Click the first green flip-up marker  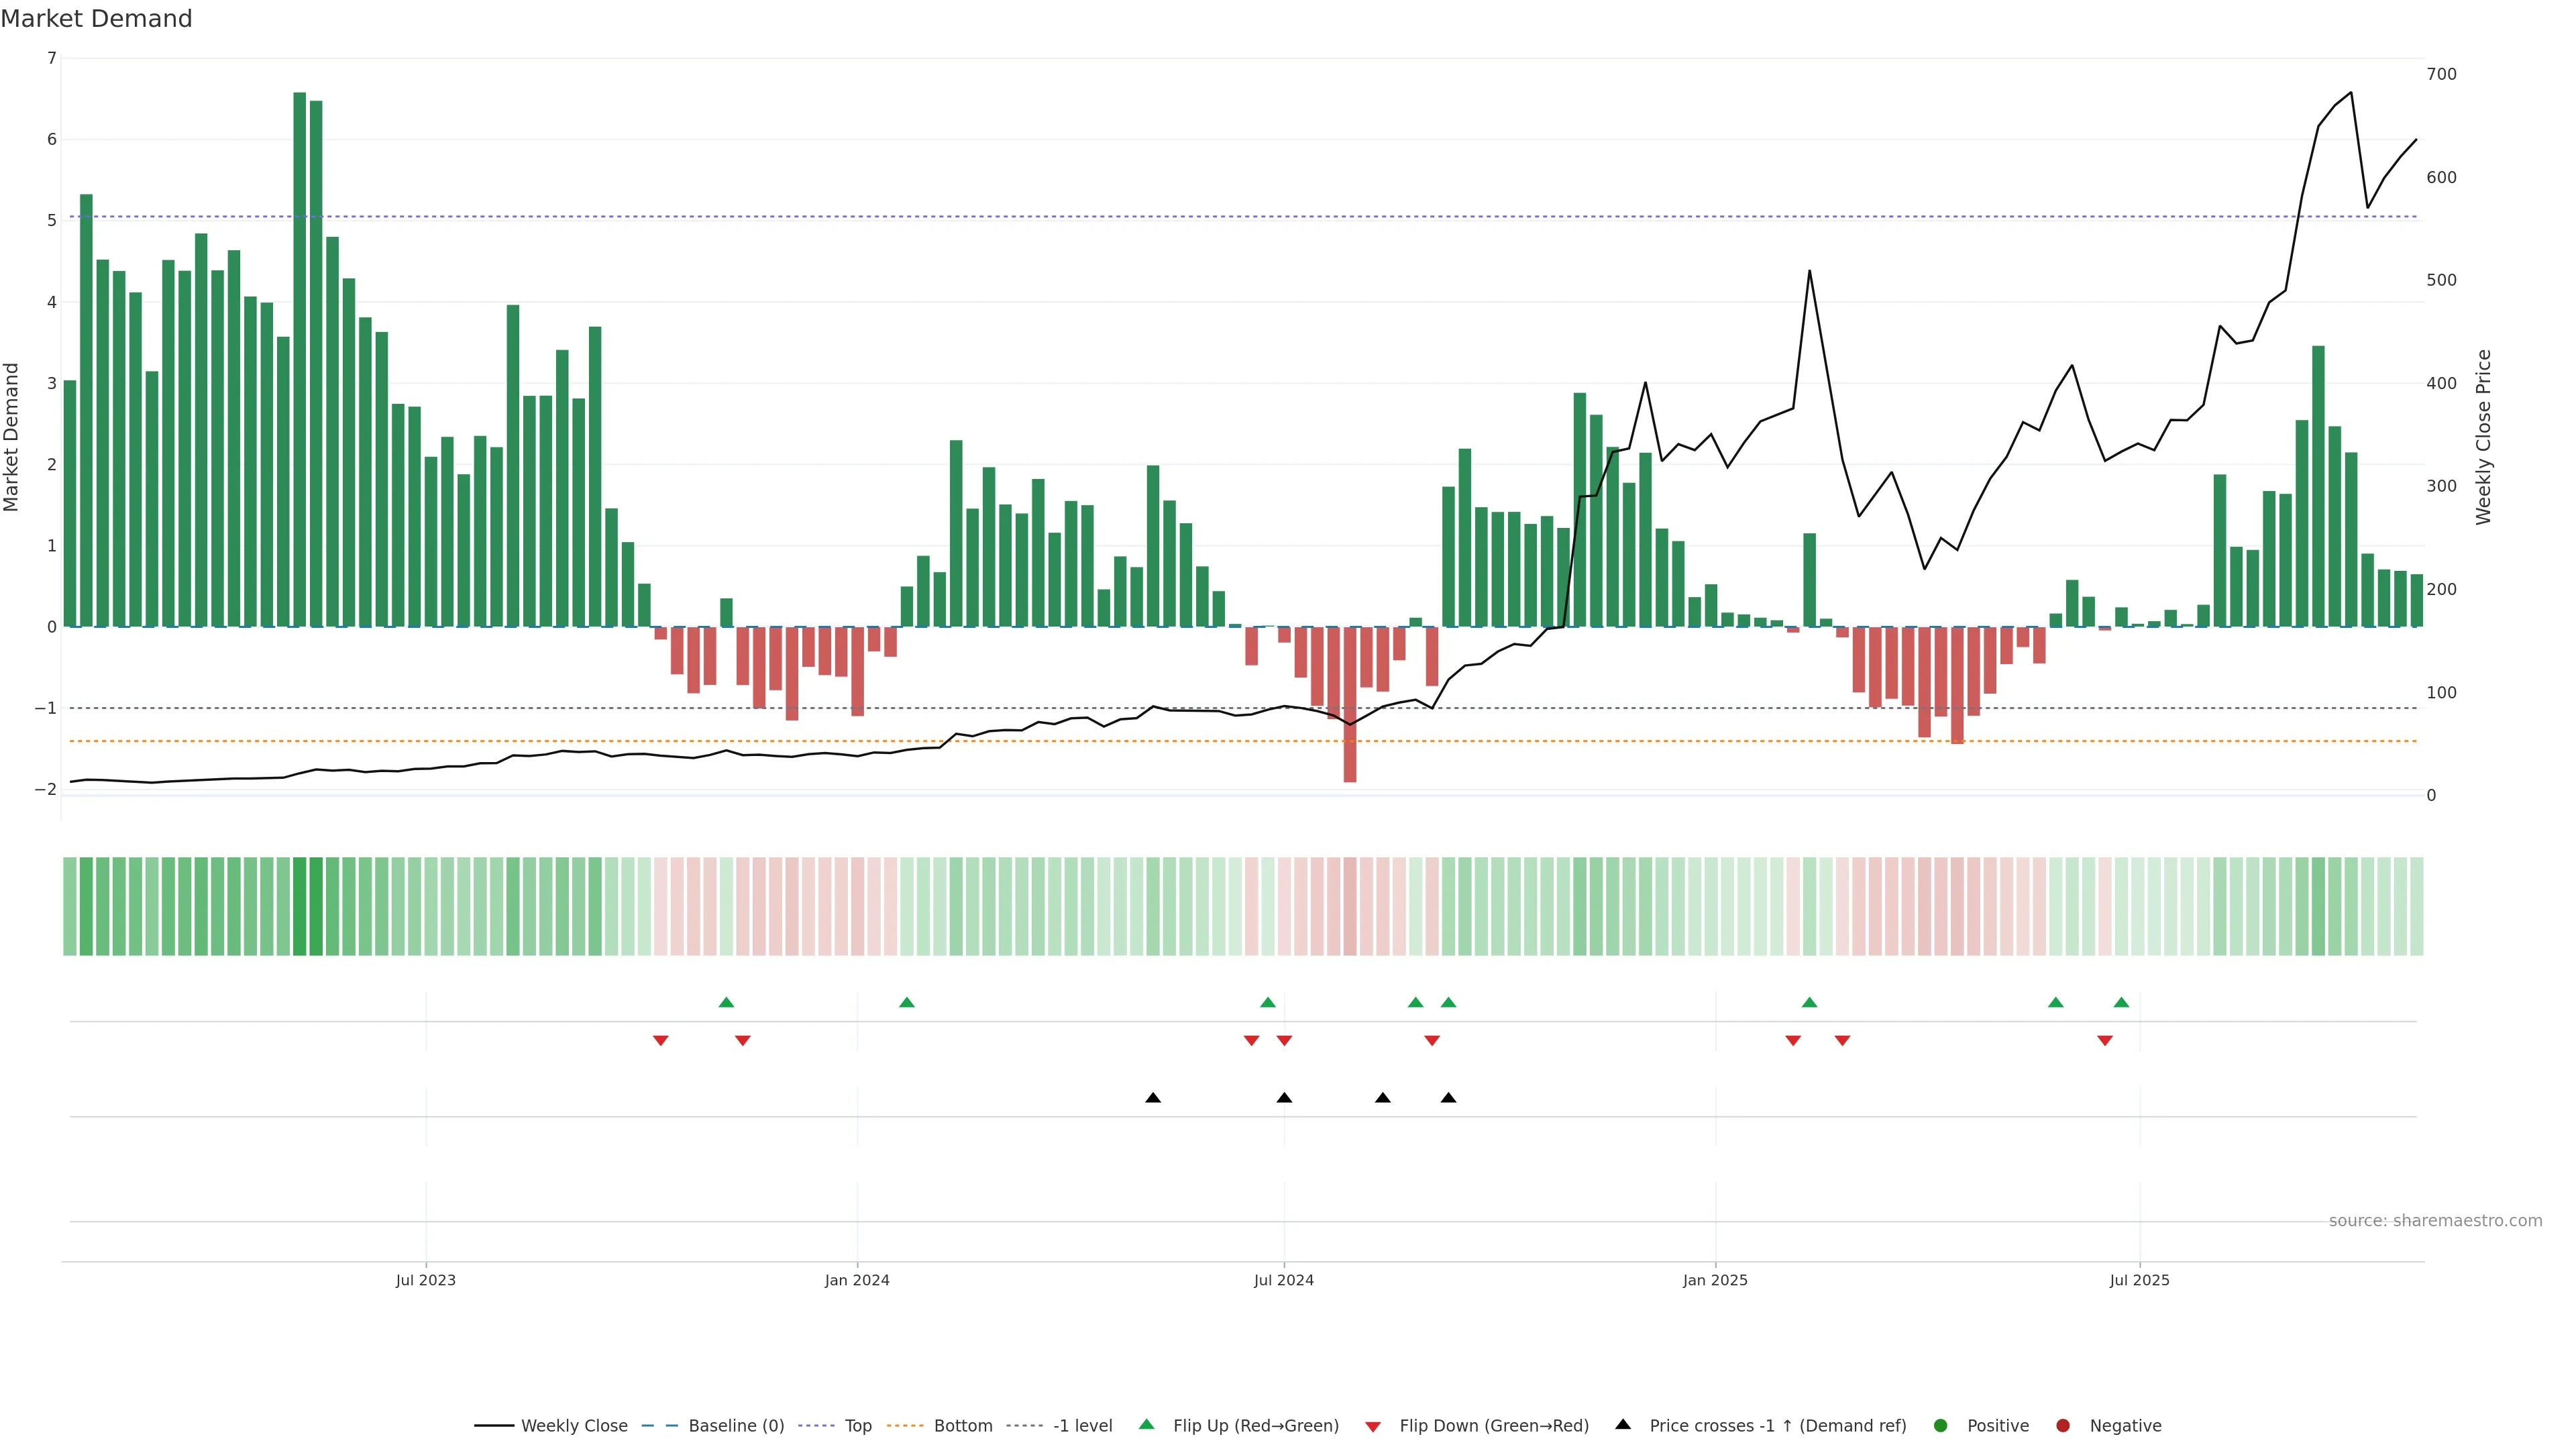tap(727, 1002)
